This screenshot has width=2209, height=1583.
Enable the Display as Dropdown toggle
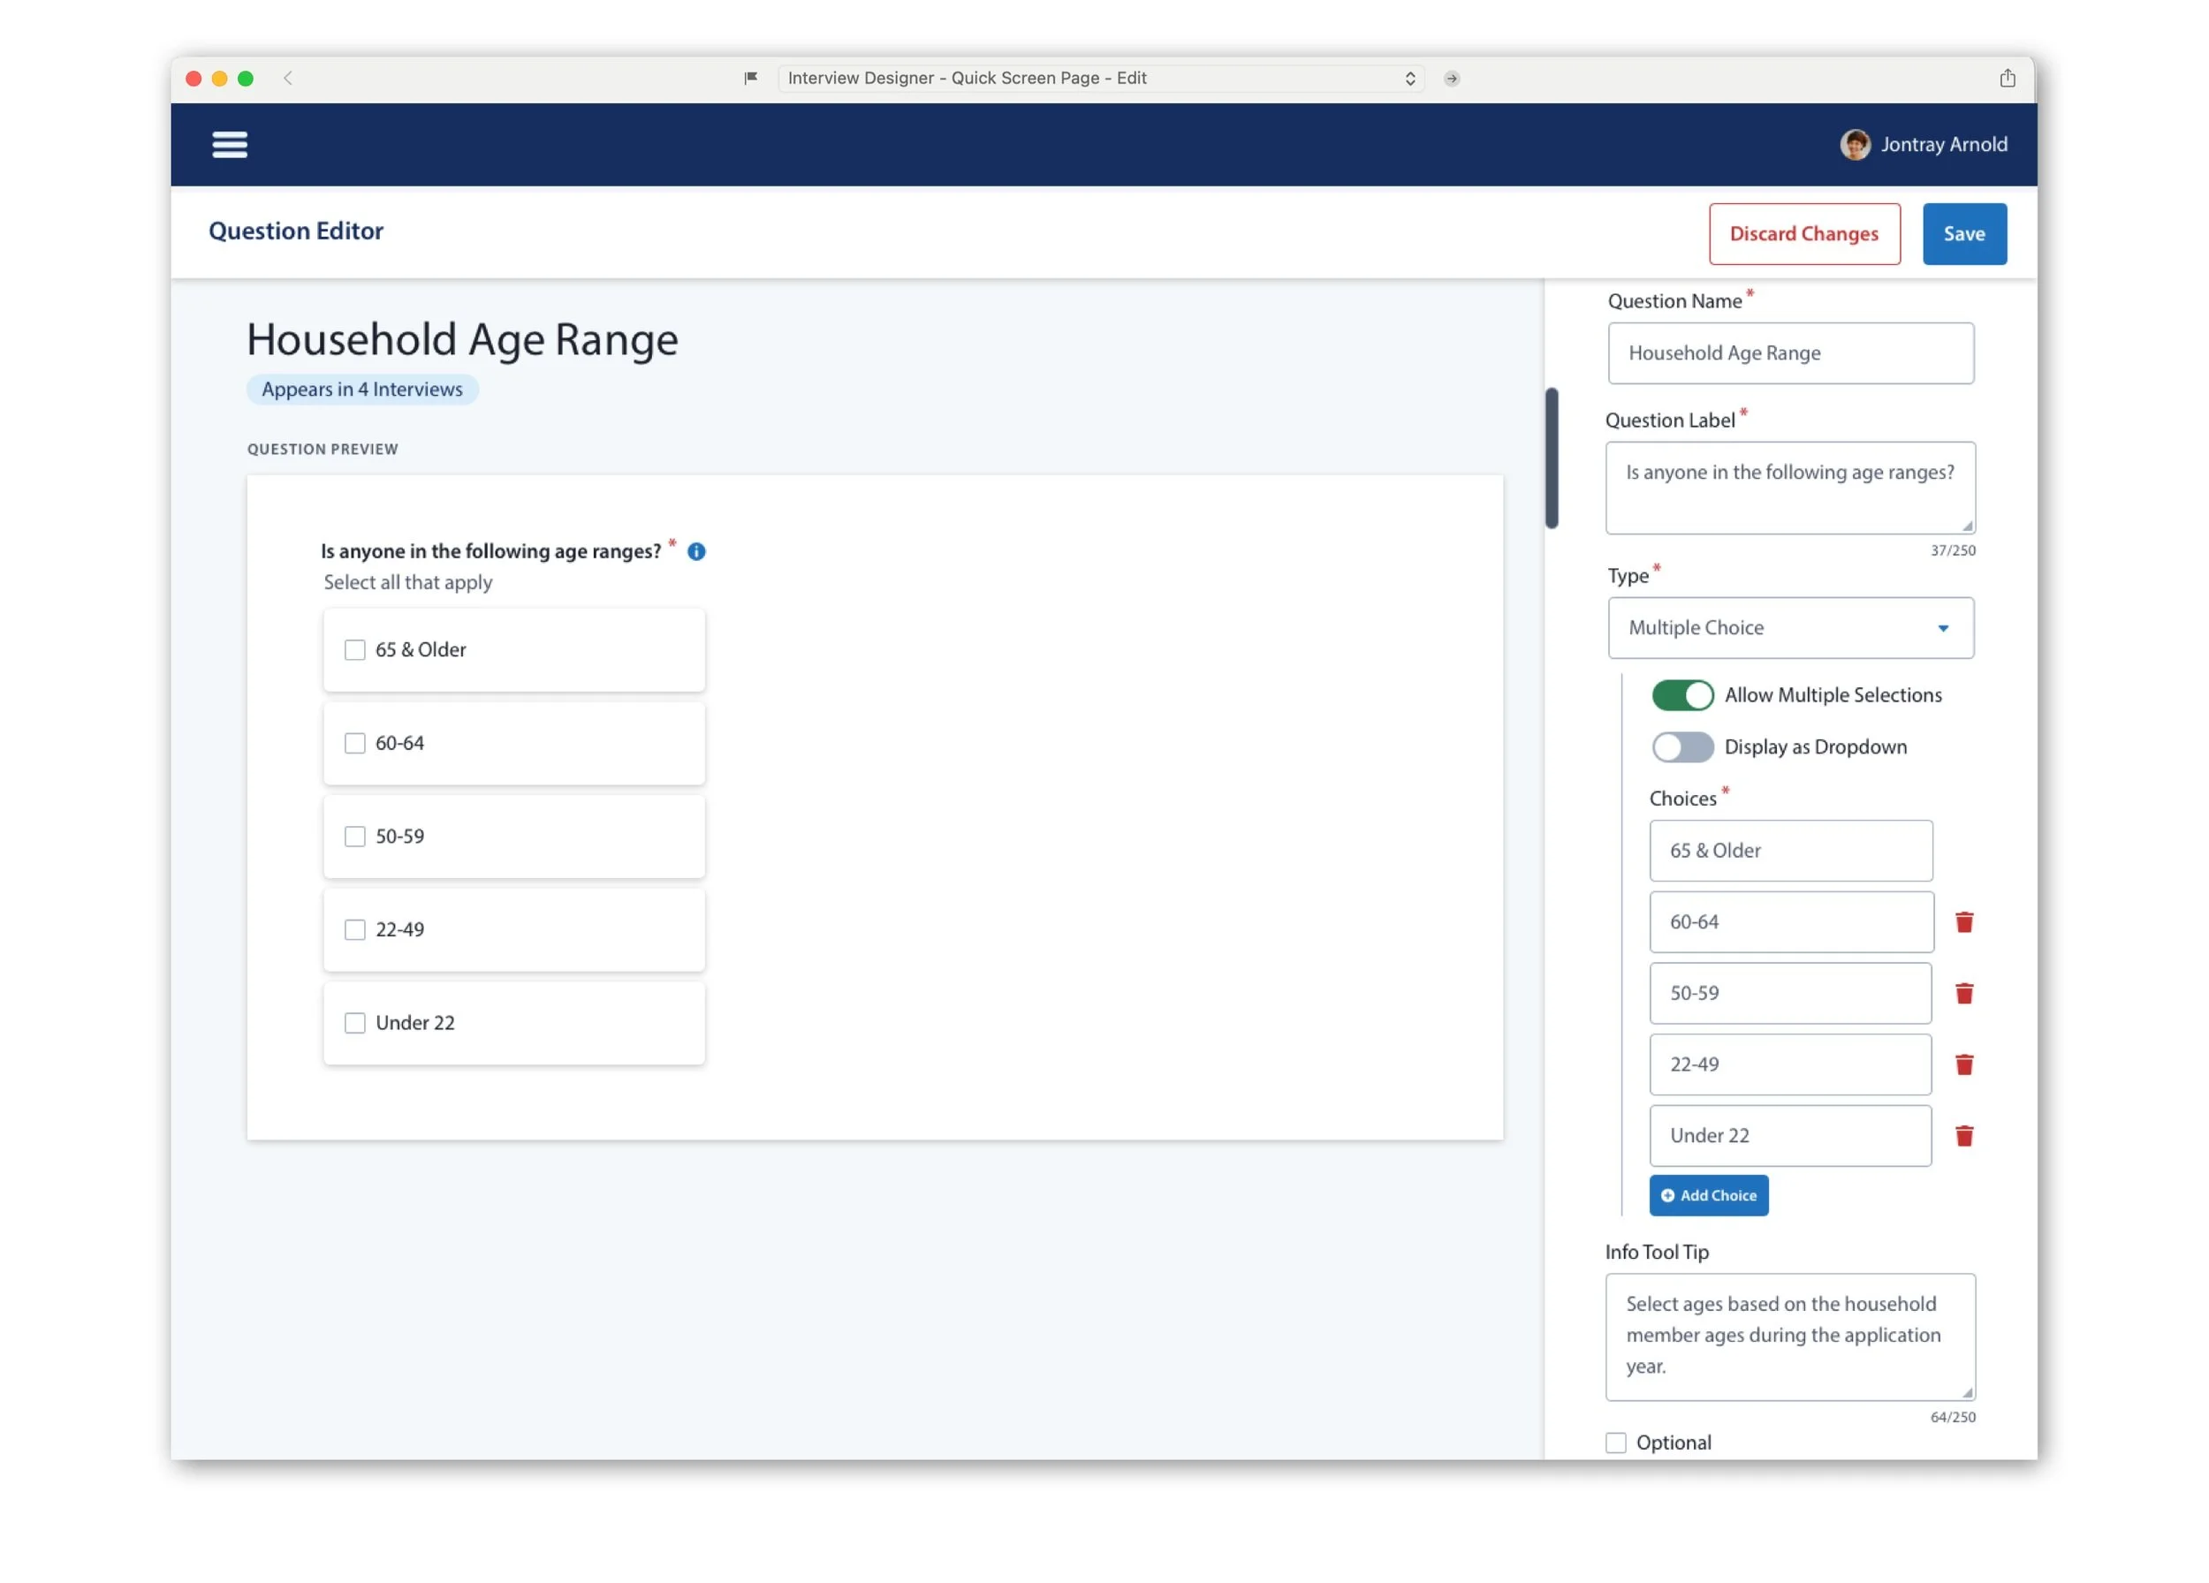(x=1681, y=746)
